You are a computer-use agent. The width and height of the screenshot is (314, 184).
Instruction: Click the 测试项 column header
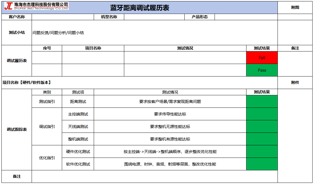click(x=78, y=92)
